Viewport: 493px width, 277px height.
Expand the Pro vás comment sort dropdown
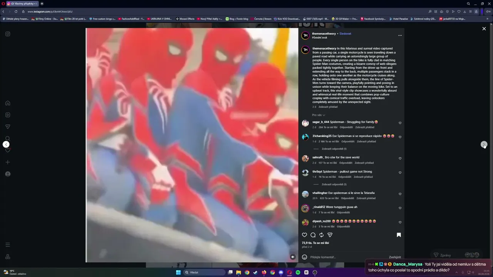319,115
